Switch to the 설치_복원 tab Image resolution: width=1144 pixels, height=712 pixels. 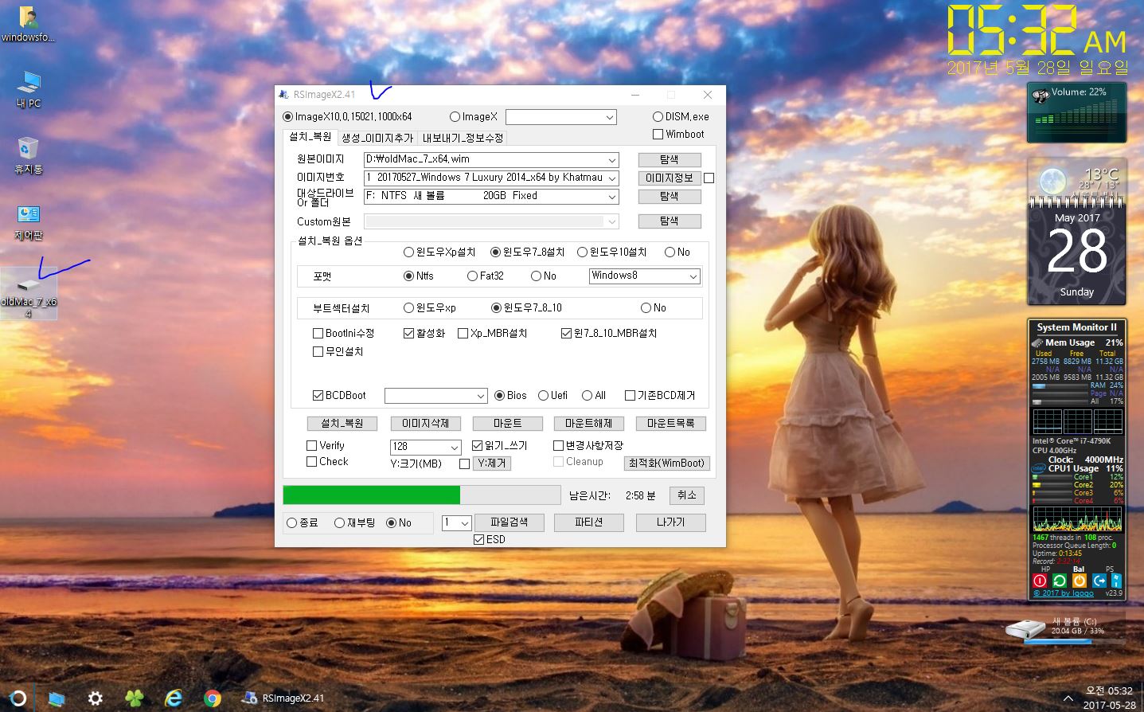(x=310, y=137)
